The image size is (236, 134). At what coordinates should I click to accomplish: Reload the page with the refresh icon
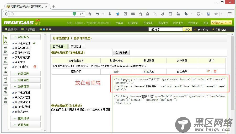(x=82, y=14)
